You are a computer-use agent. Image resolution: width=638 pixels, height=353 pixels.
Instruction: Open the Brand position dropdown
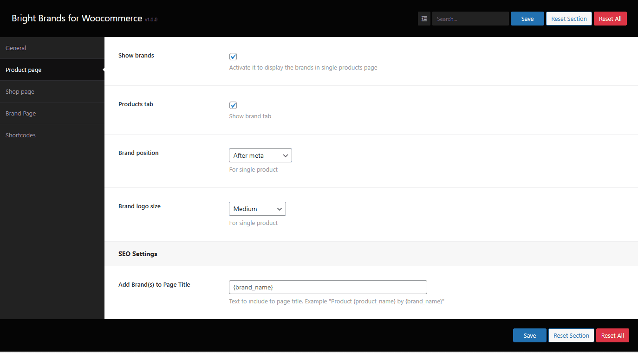pos(260,155)
